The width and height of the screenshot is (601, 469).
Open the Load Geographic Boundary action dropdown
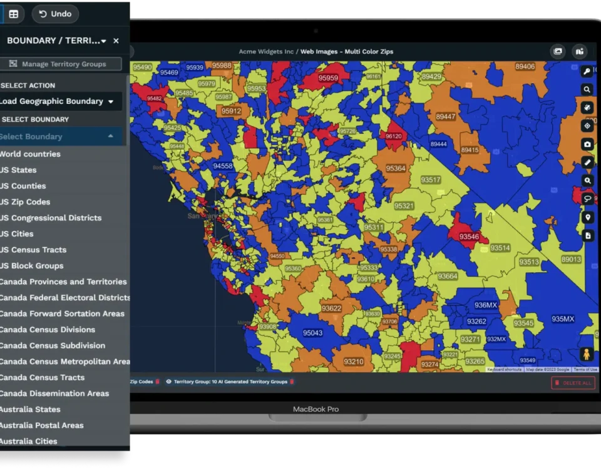[x=110, y=101]
